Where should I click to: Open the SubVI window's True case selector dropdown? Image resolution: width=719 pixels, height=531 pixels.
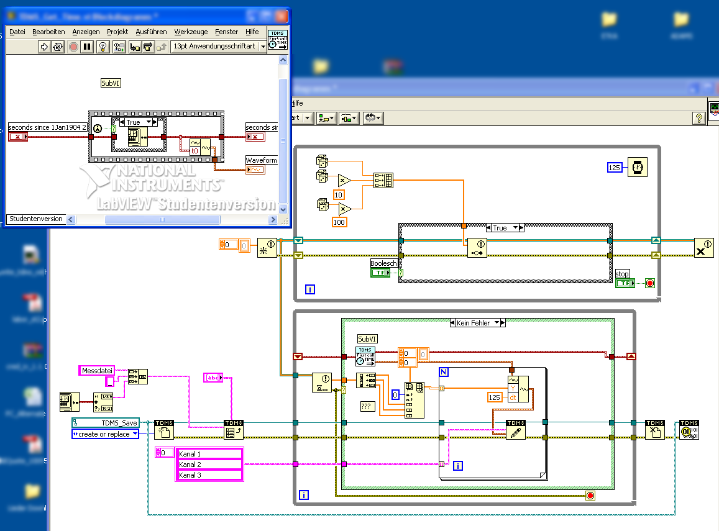click(149, 122)
